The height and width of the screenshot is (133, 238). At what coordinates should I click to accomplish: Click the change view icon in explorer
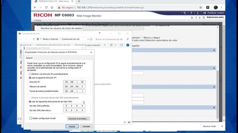click(x=112, y=45)
